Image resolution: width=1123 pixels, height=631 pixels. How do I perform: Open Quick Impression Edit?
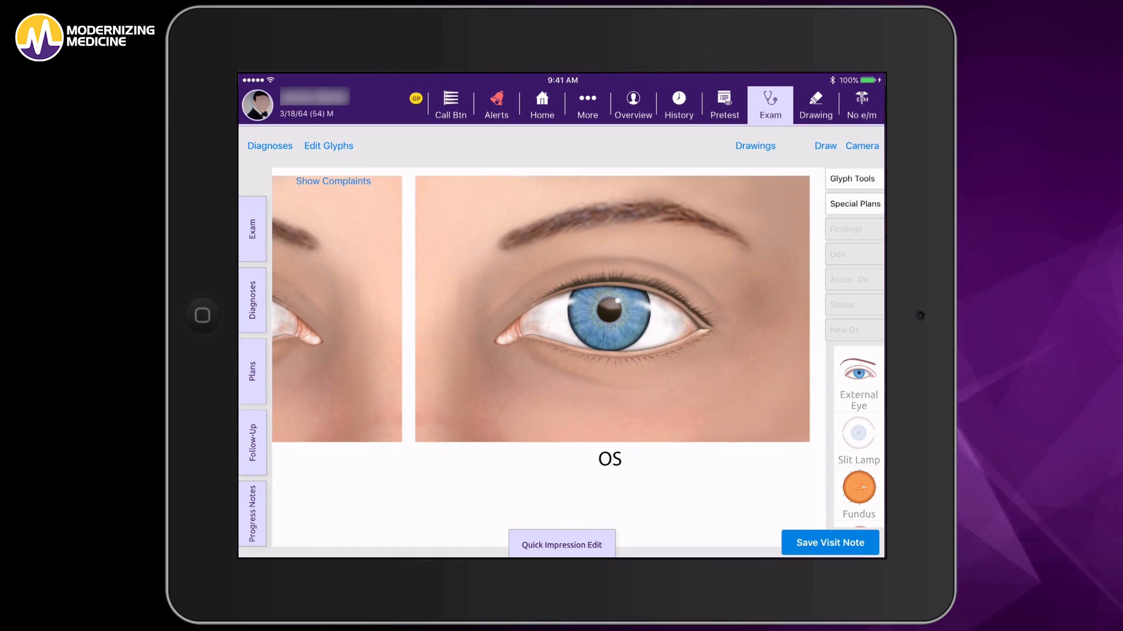[561, 545]
